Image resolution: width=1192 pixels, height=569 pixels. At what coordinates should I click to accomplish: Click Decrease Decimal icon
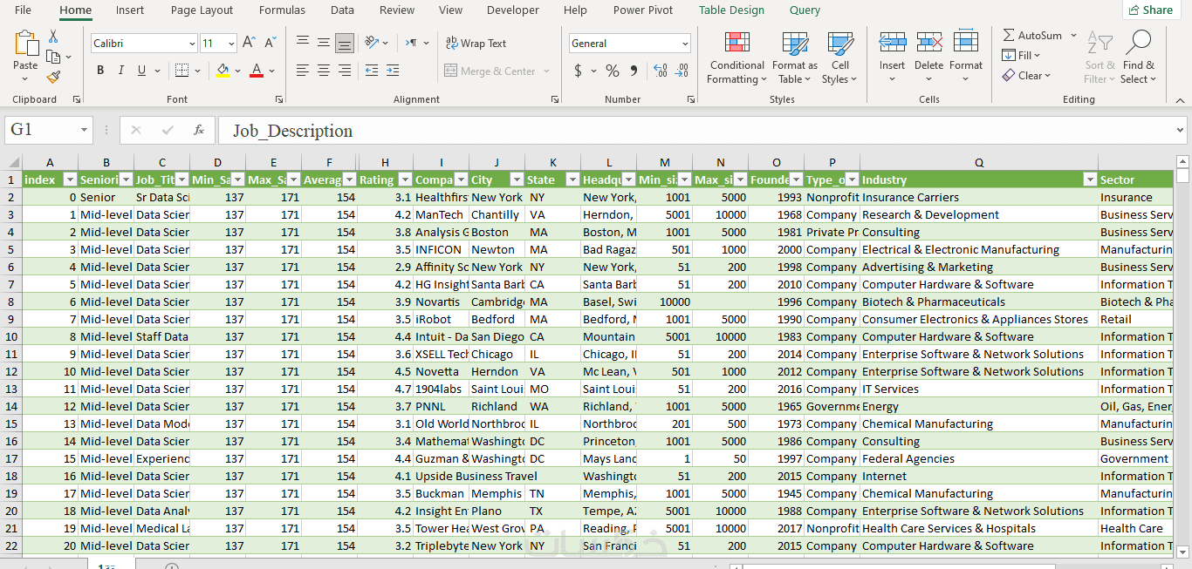(x=681, y=71)
